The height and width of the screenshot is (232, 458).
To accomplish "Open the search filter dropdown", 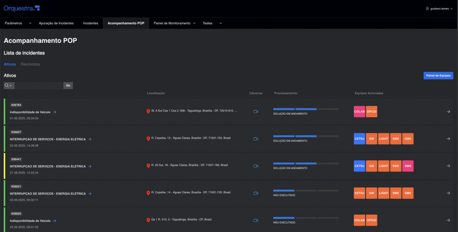I will coord(9,85).
